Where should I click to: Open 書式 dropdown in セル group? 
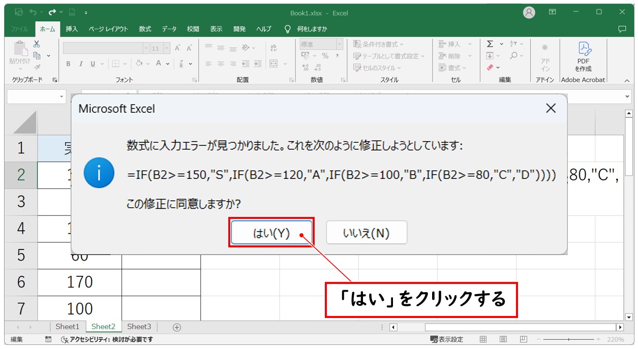(452, 68)
